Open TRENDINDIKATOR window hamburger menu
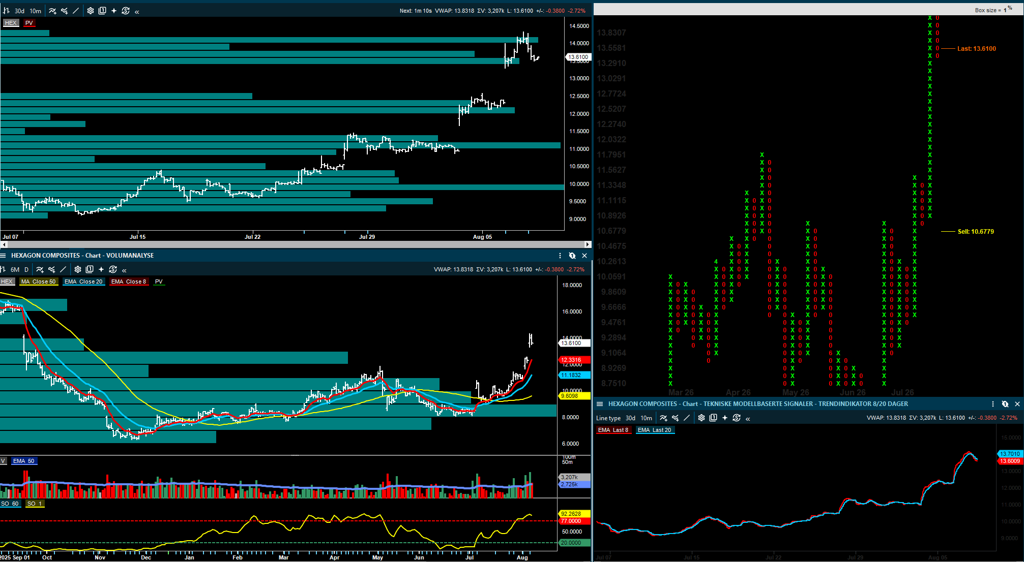 [600, 404]
